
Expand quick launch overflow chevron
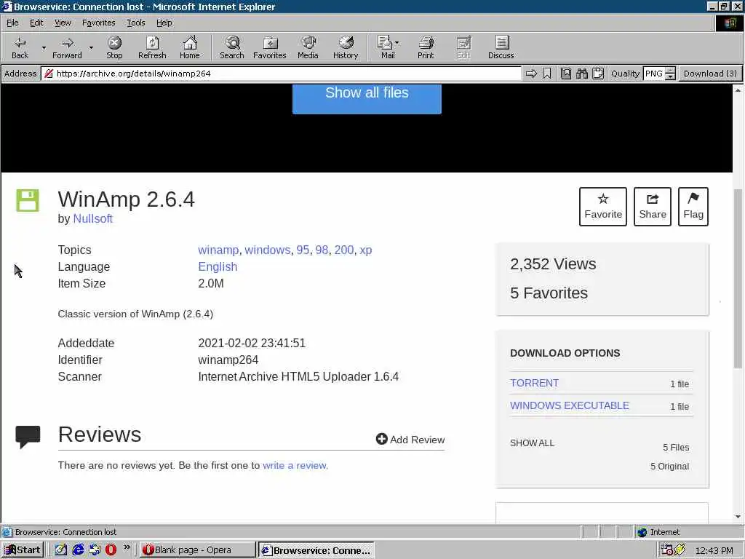(x=127, y=547)
